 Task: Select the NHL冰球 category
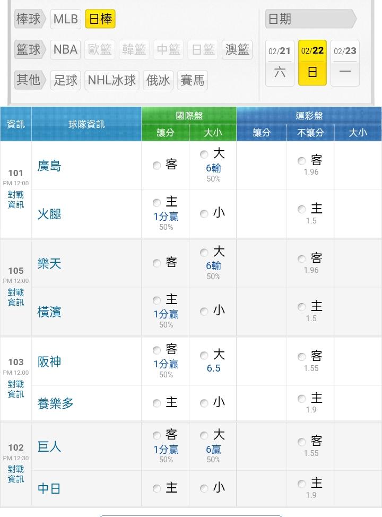[x=111, y=80]
